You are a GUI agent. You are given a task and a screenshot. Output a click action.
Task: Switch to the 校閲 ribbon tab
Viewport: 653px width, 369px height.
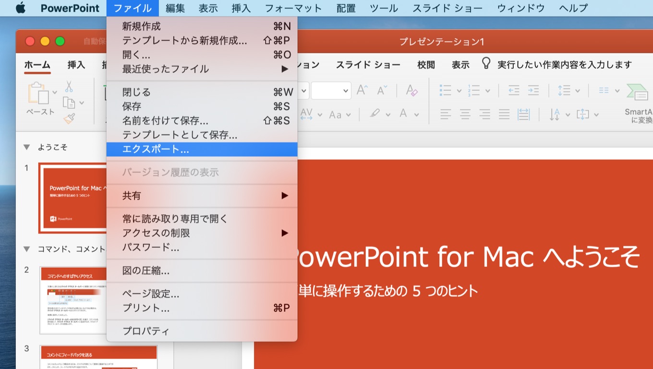pyautogui.click(x=426, y=65)
